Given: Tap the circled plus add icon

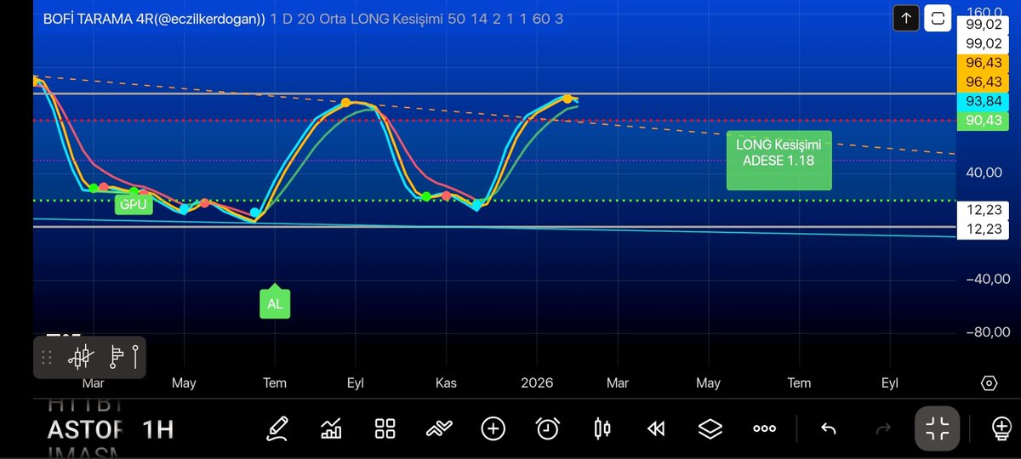Looking at the screenshot, I should [493, 428].
